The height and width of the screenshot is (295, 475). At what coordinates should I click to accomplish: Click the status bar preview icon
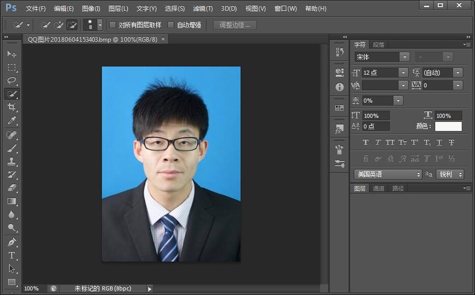[54, 288]
